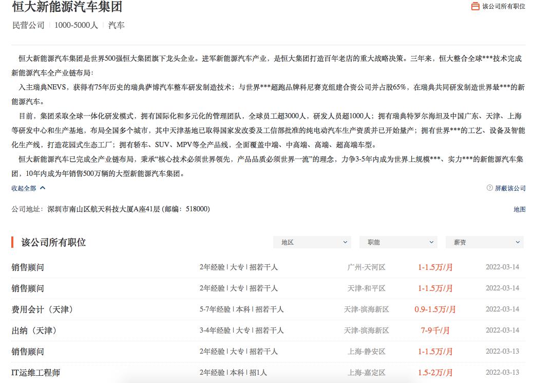Collapse description using 收起全部 chevron
534x383 pixels.
pyautogui.click(x=43, y=188)
